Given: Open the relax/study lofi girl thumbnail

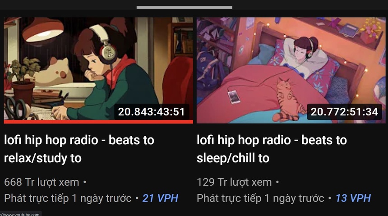Looking at the screenshot, I should (98, 70).
